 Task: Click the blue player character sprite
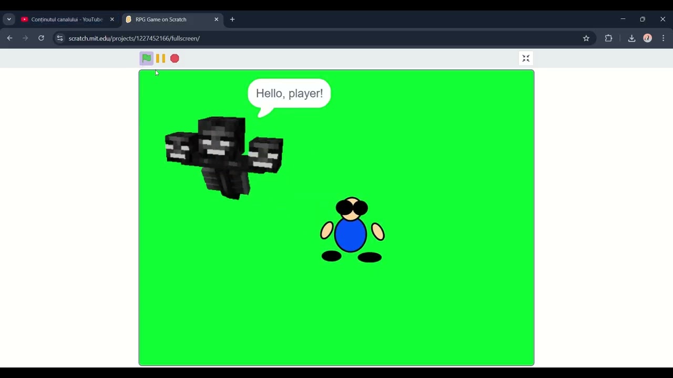point(352,229)
